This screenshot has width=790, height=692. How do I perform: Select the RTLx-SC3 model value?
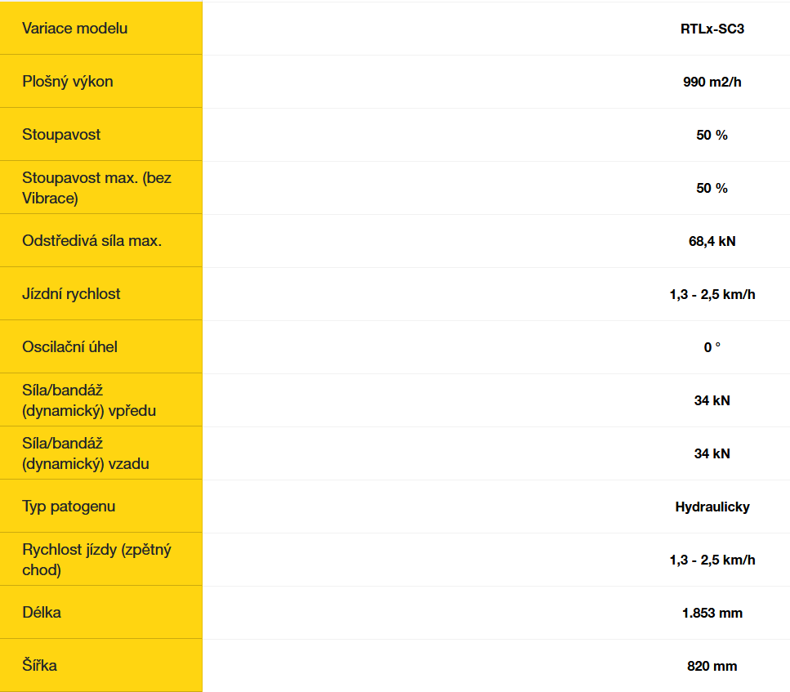coord(712,29)
